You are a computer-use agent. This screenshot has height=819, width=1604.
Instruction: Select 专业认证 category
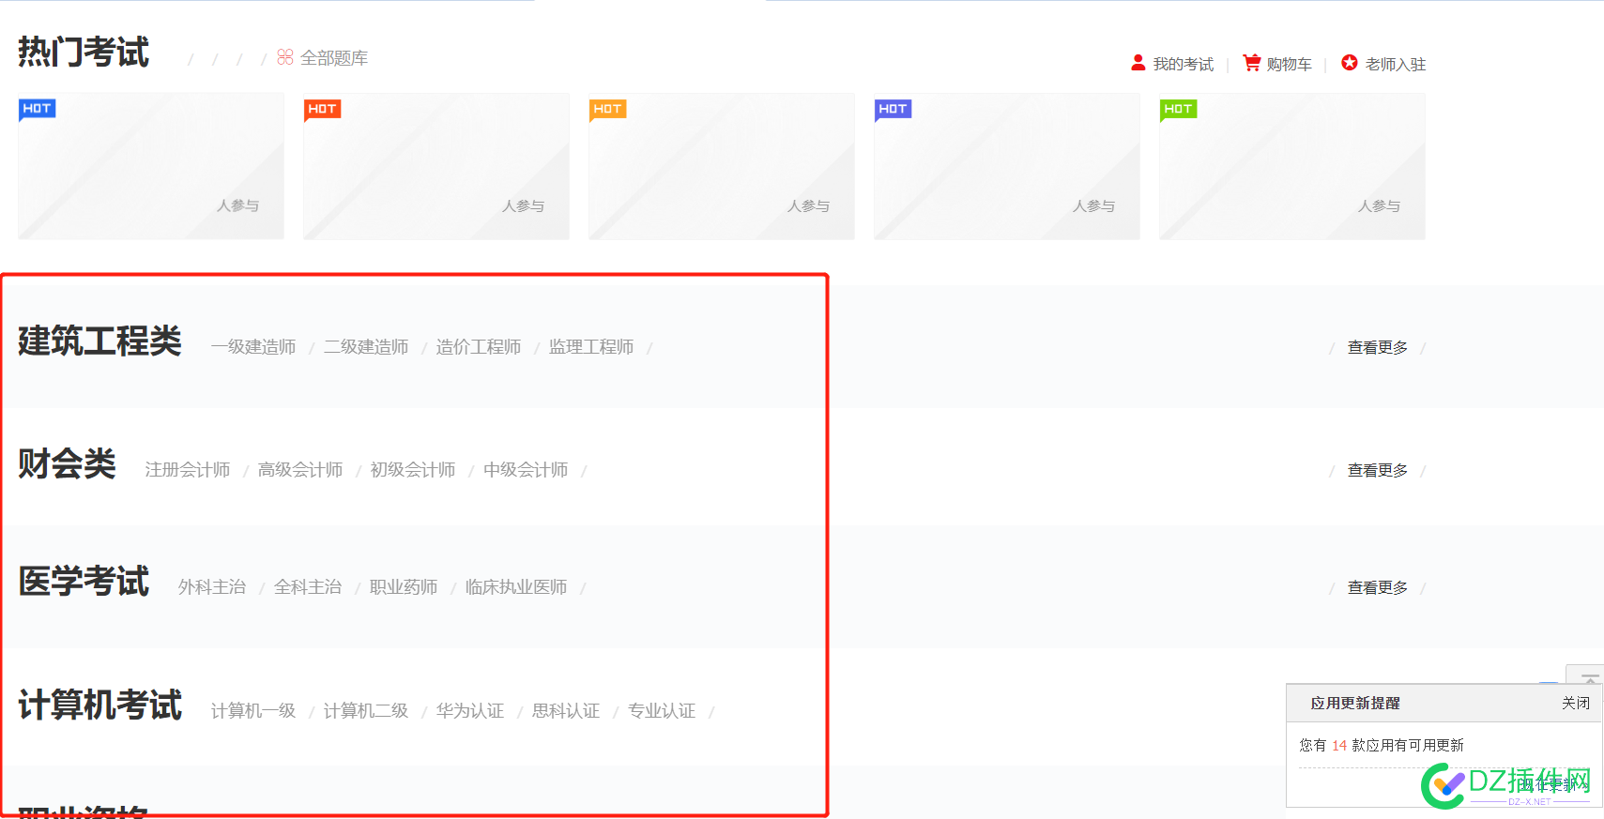[x=662, y=711]
